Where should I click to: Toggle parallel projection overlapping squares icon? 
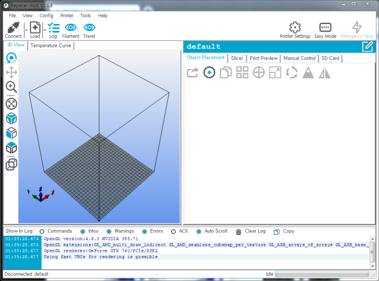click(11, 165)
